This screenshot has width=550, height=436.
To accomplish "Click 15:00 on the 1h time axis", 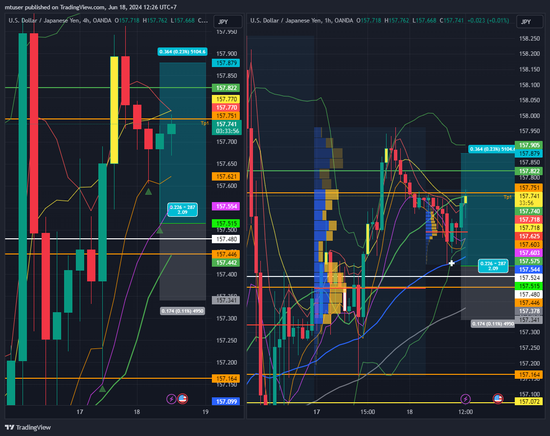I will [367, 412].
